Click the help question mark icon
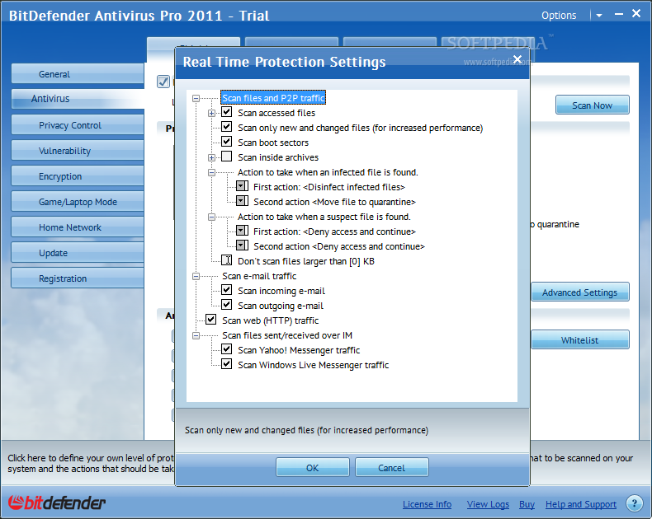This screenshot has width=652, height=519. click(x=634, y=503)
